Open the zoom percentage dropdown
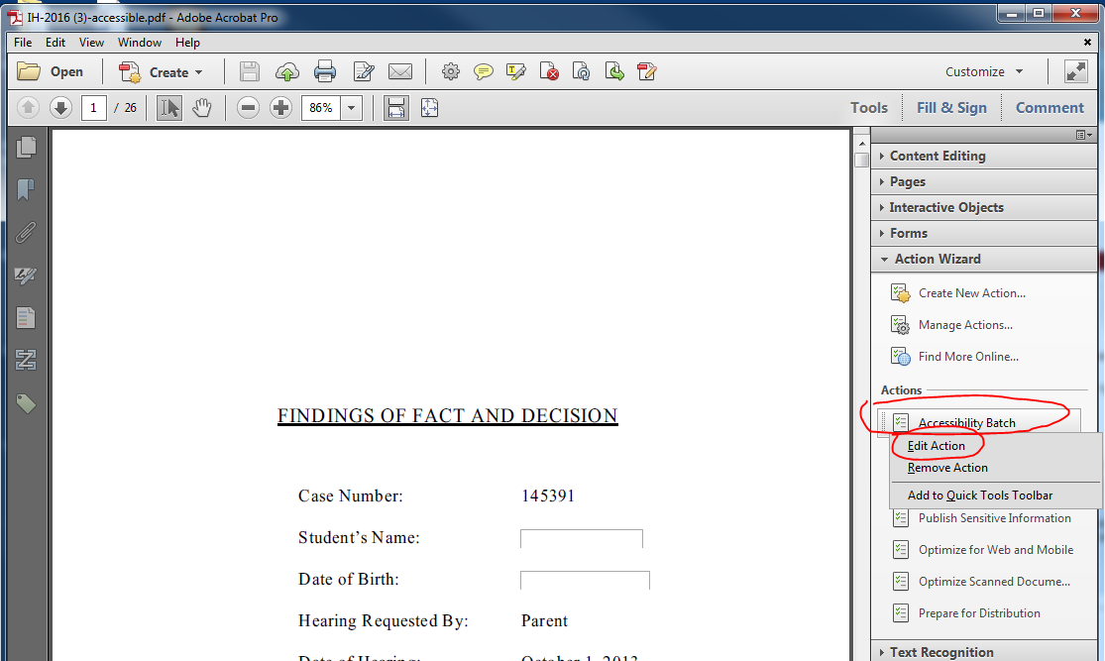Image resolution: width=1105 pixels, height=661 pixels. click(352, 108)
